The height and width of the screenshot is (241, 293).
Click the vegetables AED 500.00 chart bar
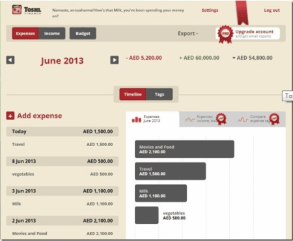pos(146,215)
